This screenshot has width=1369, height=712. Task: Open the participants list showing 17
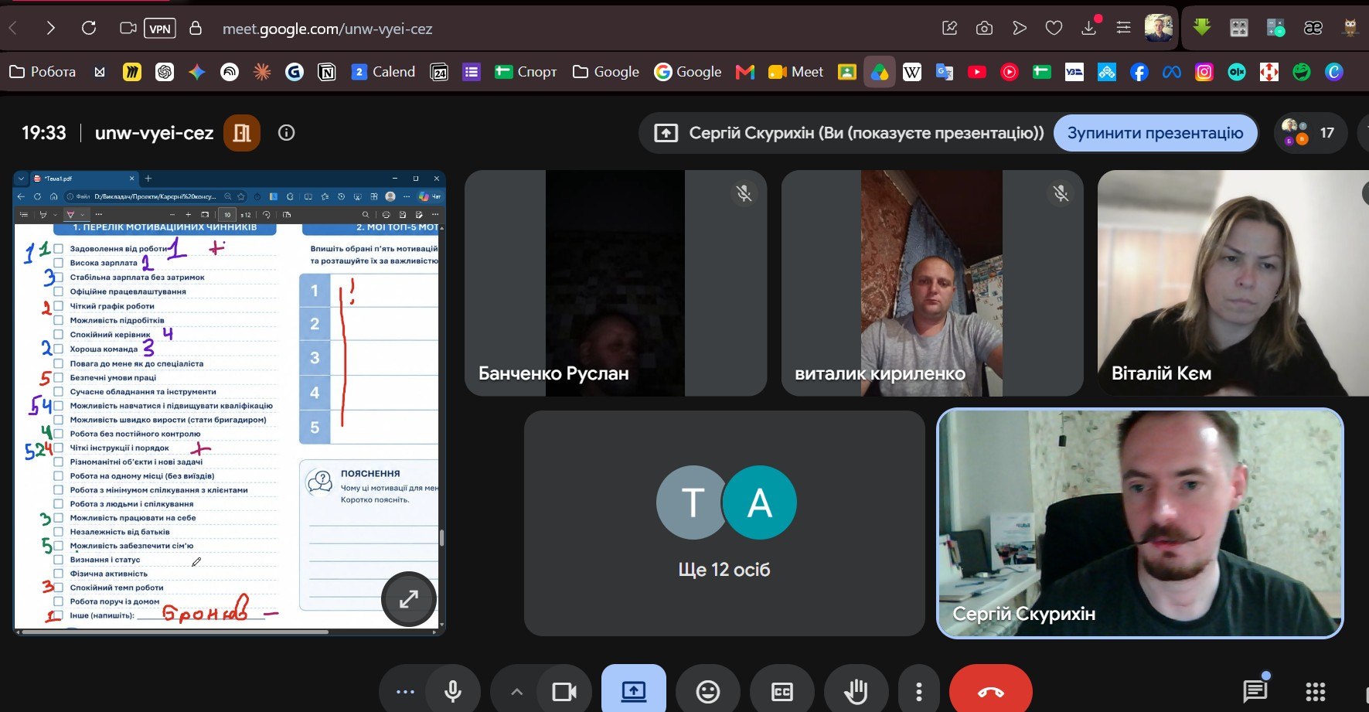[1309, 133]
